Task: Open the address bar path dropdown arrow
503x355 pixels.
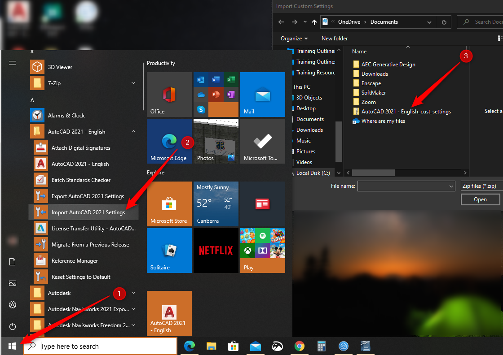Action: (429, 22)
